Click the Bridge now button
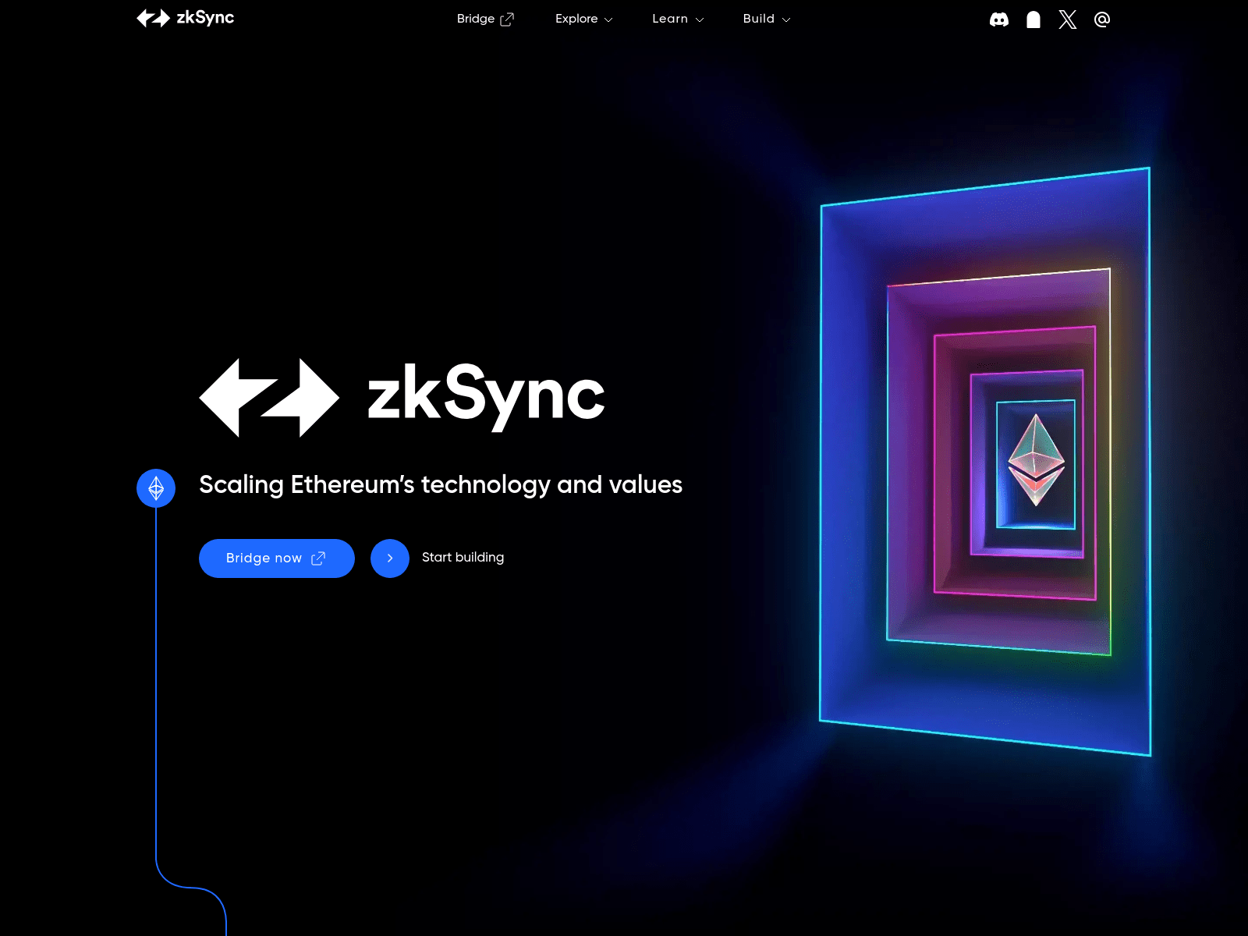The image size is (1248, 936). [277, 558]
